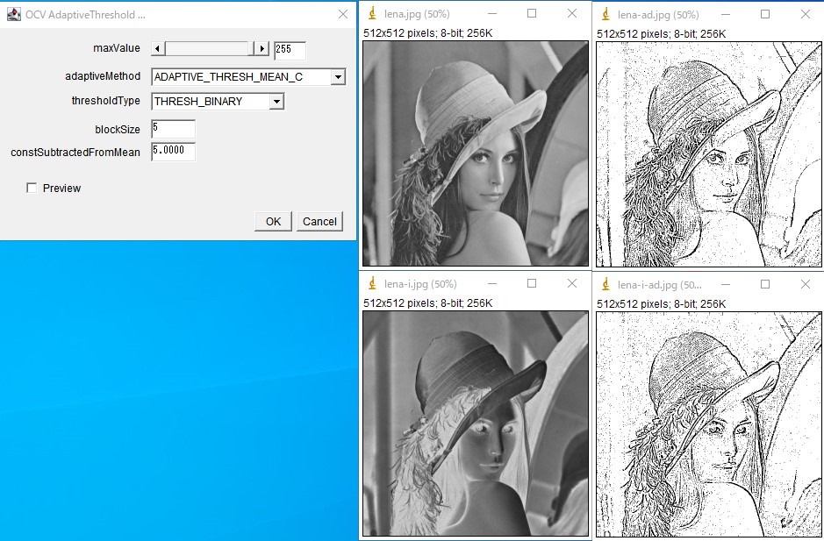Image resolution: width=824 pixels, height=541 pixels.
Task: Click the blockSize label
Action: pyautogui.click(x=118, y=129)
